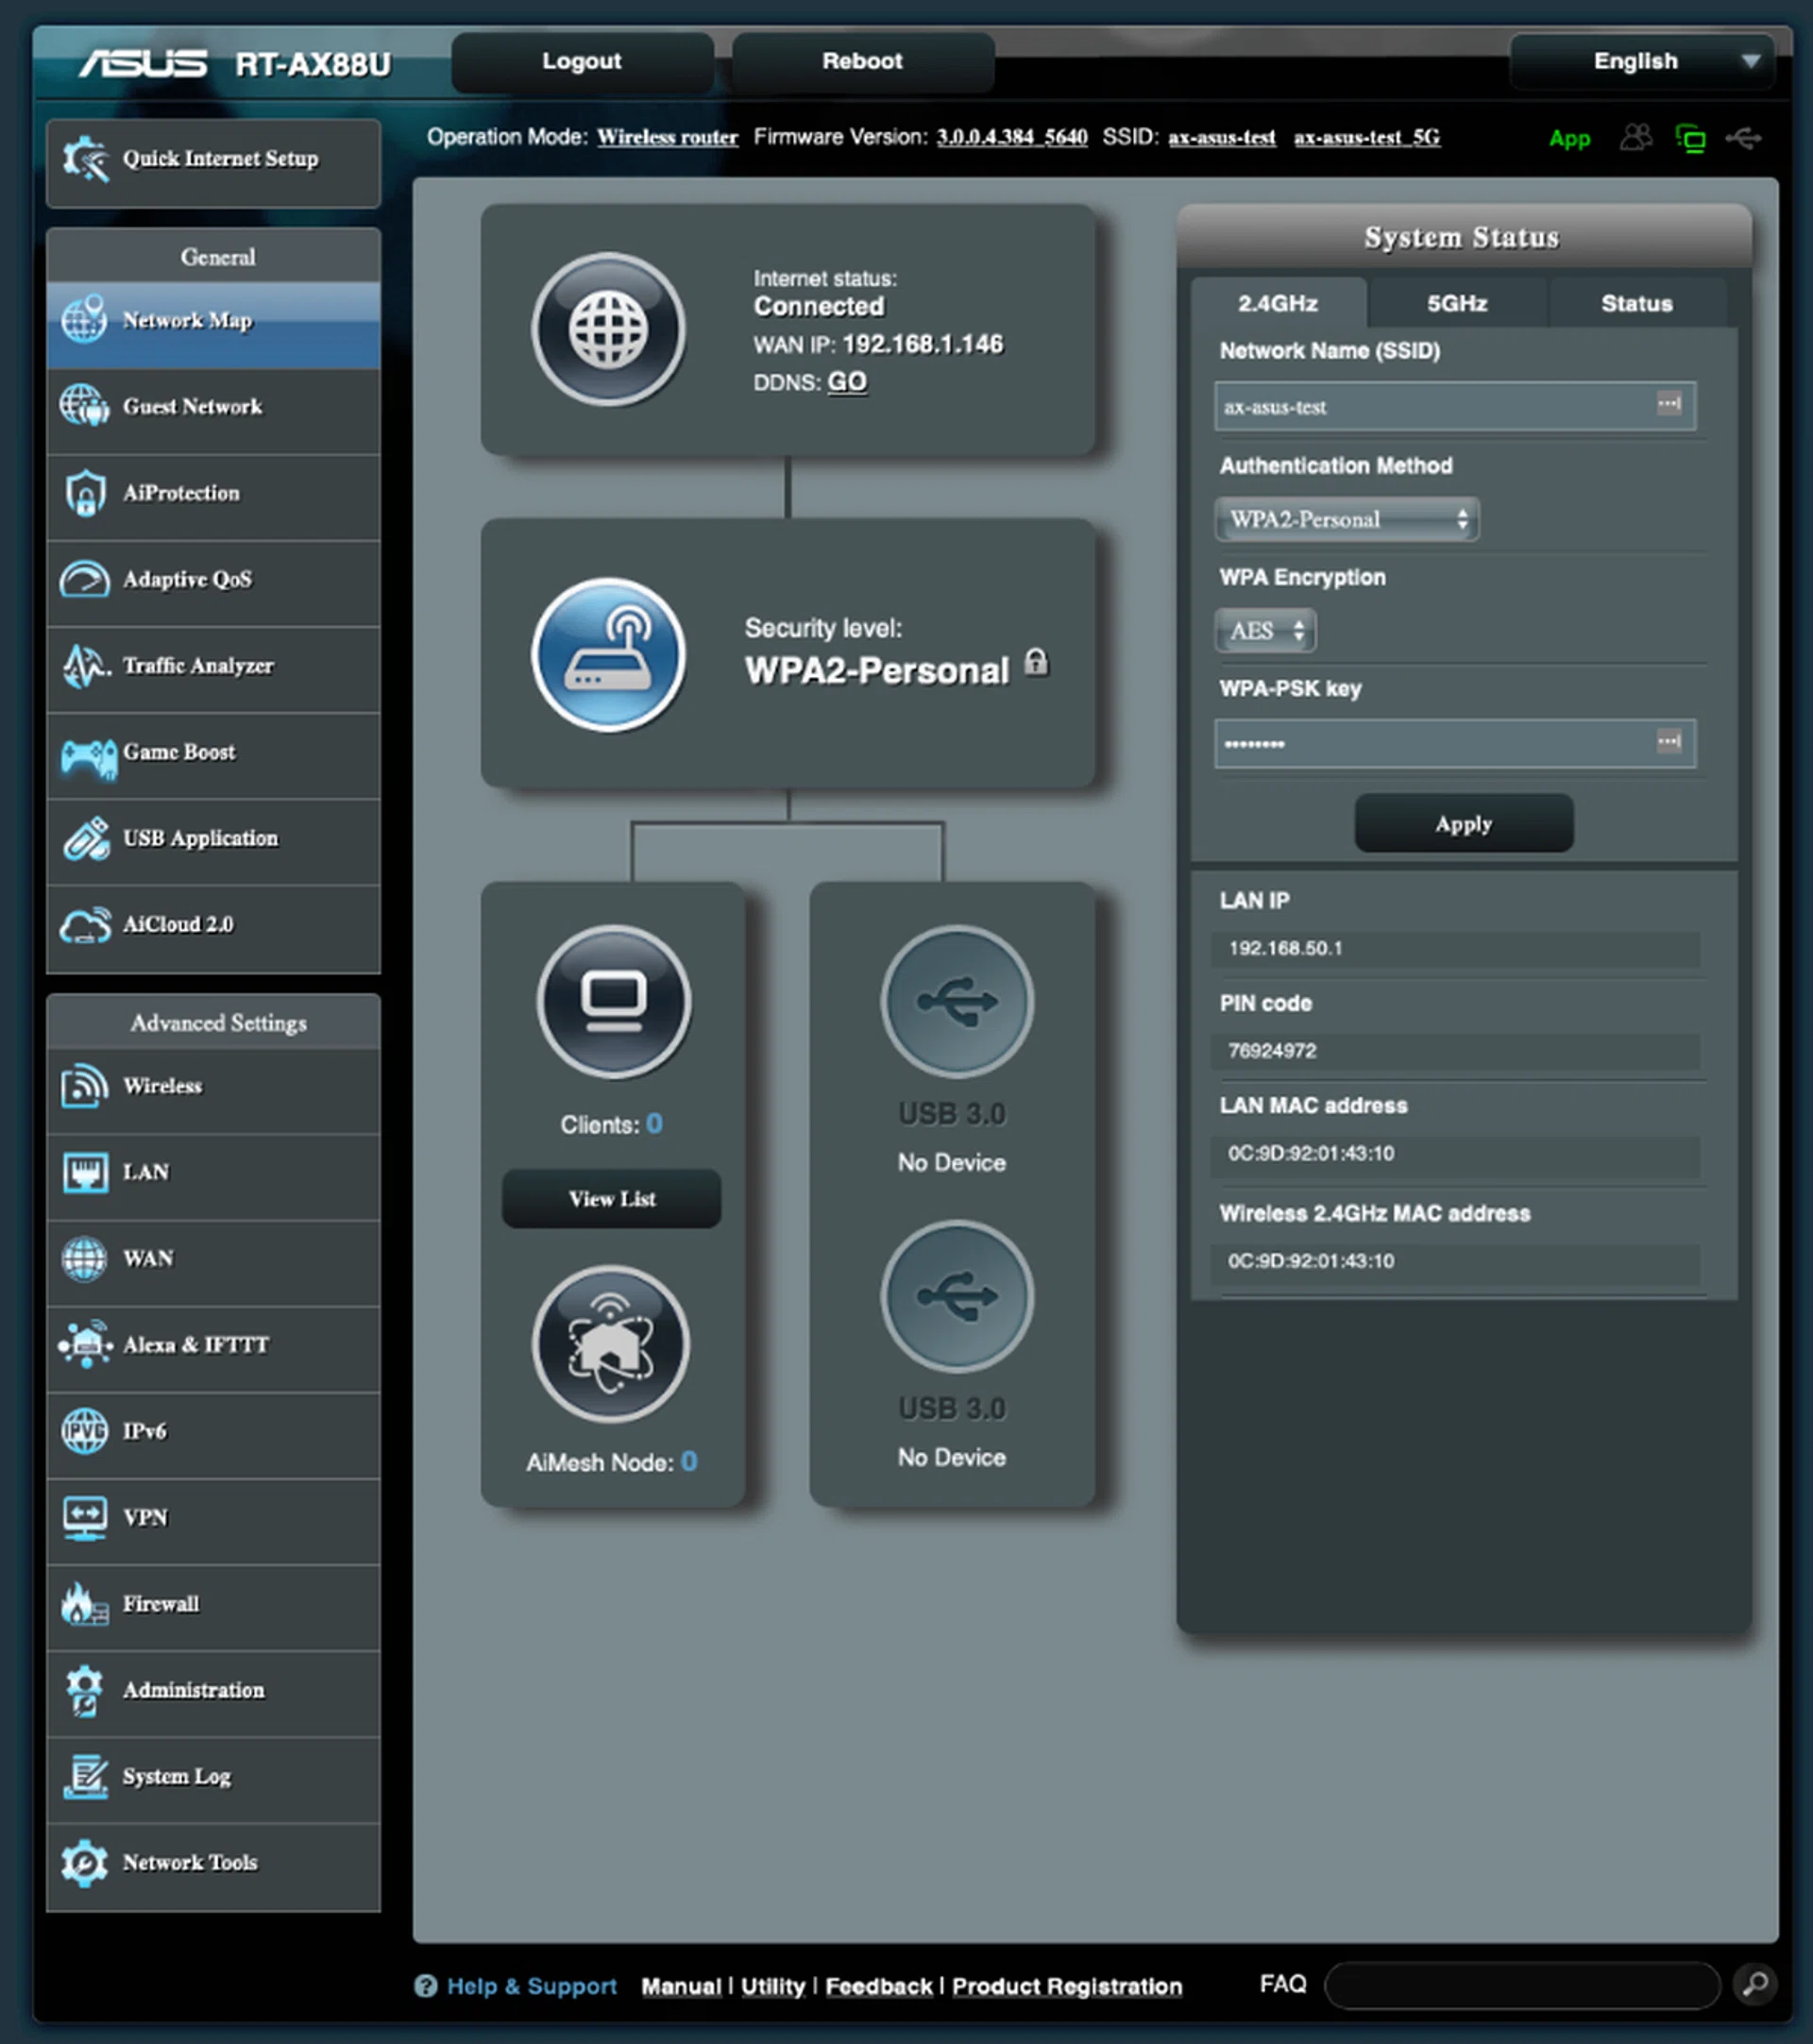Image resolution: width=1813 pixels, height=2044 pixels.
Task: Open the English language selector
Action: [x=1640, y=61]
